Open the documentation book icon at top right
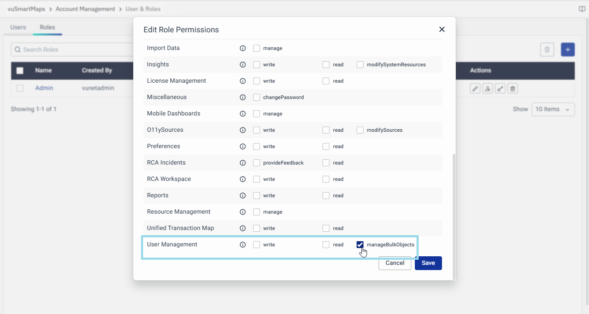The image size is (589, 314). pos(582,9)
